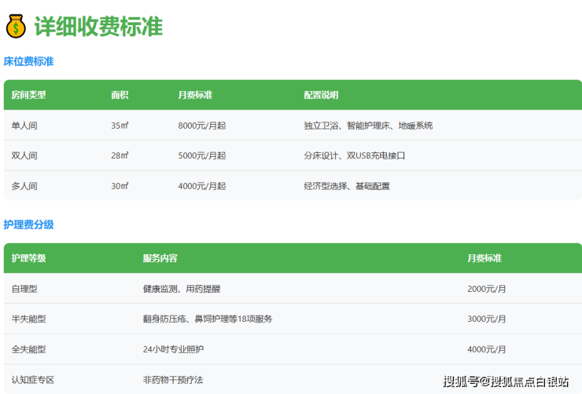Select the 床位费标准 section title
Image resolution: width=582 pixels, height=394 pixels.
(28, 61)
